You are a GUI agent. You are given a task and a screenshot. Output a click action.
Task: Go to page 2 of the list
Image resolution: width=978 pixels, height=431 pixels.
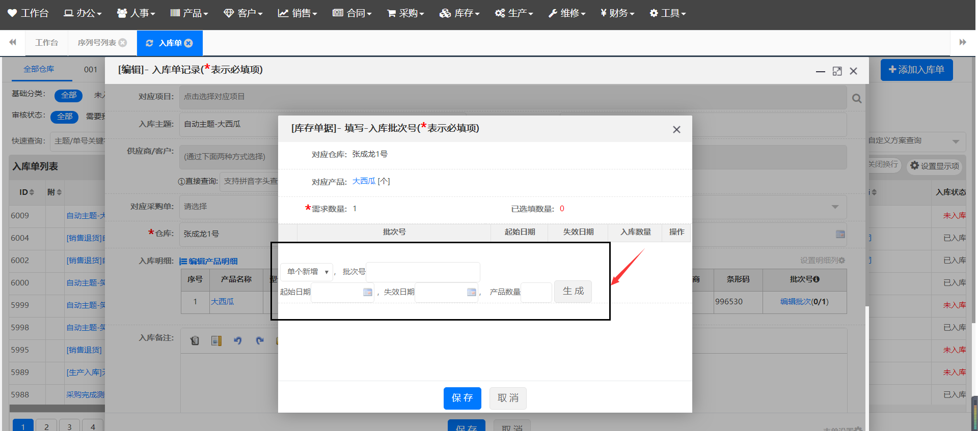(x=46, y=426)
